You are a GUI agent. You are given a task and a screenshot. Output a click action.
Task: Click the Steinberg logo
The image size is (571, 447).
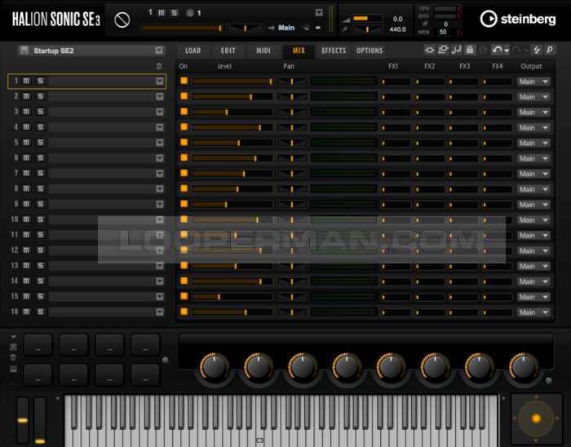(511, 19)
